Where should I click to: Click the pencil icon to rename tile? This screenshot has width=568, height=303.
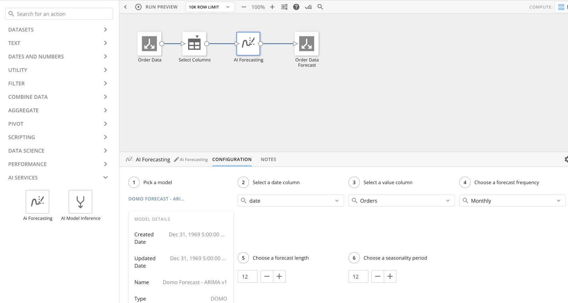pyautogui.click(x=176, y=159)
